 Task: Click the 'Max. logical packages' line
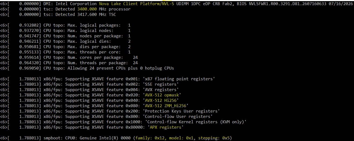coord(65,25)
